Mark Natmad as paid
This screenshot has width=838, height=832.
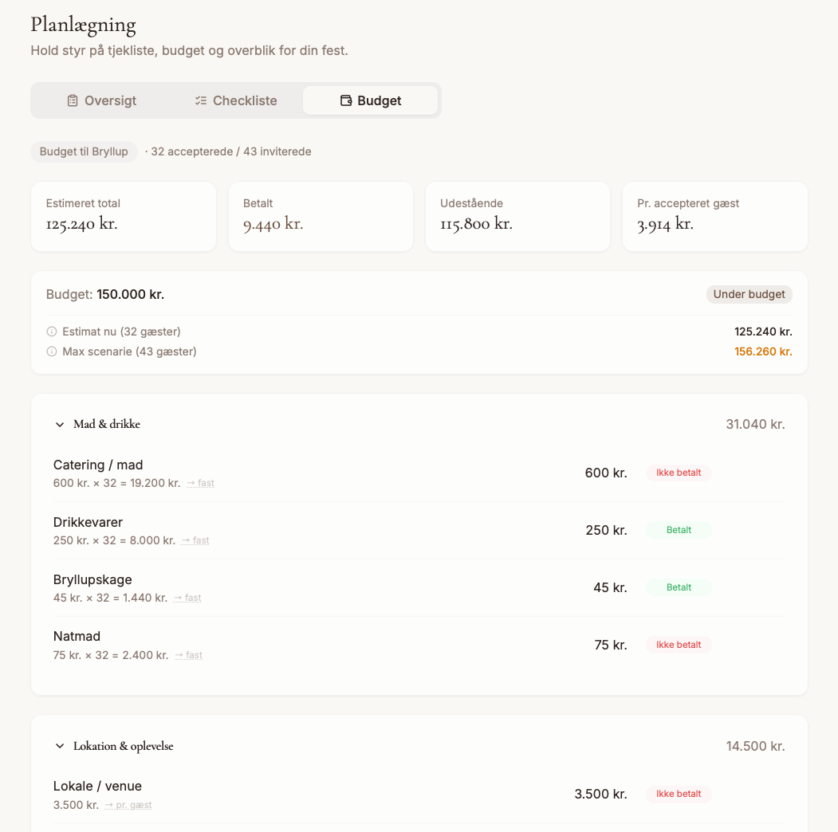pos(679,645)
